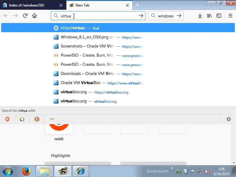236x177 pixels.
Task: Expand Quick Launch chevron on taskbar
Action: (172, 168)
